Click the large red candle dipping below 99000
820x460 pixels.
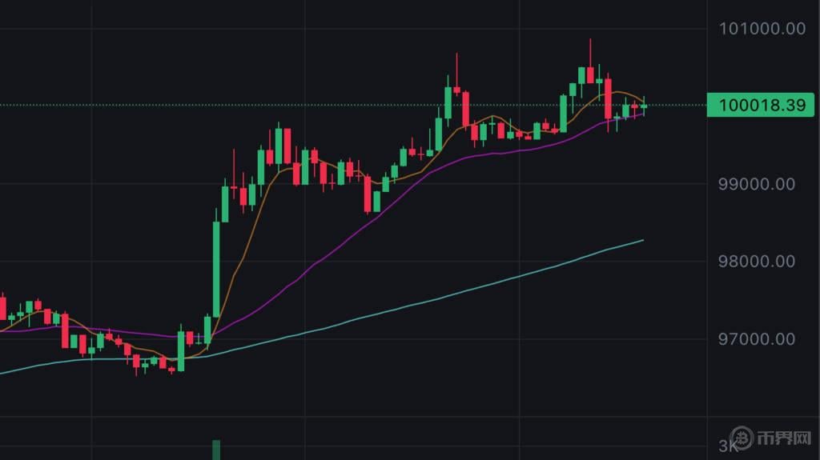click(368, 194)
